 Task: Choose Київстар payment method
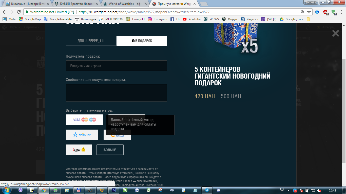[82, 135]
